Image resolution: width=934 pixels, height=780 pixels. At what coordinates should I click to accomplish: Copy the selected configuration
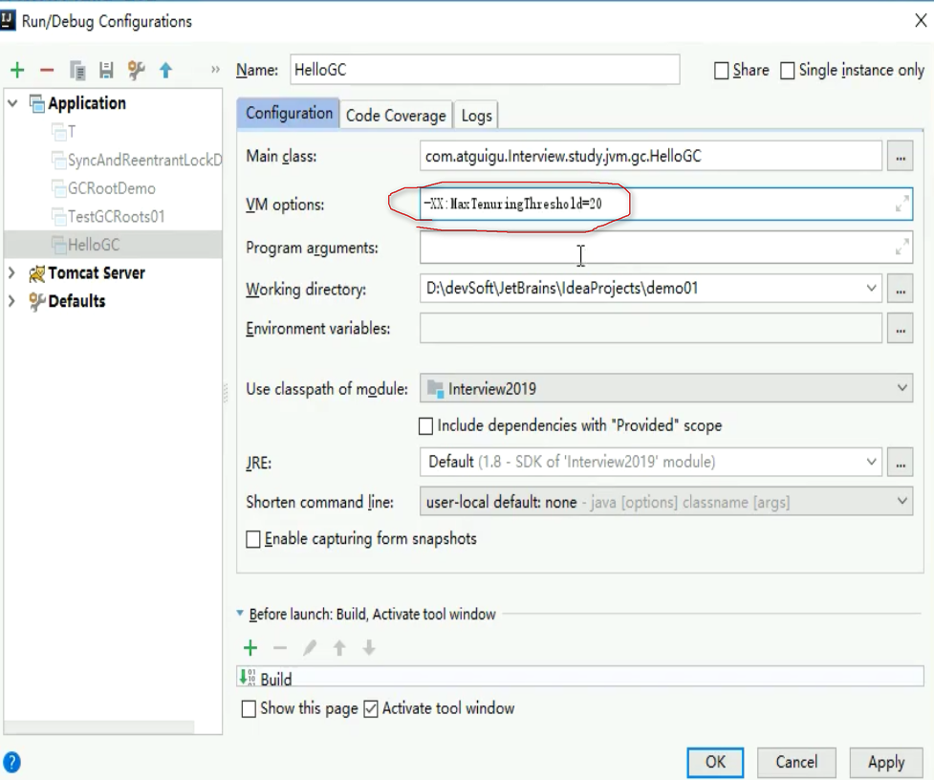click(x=77, y=71)
